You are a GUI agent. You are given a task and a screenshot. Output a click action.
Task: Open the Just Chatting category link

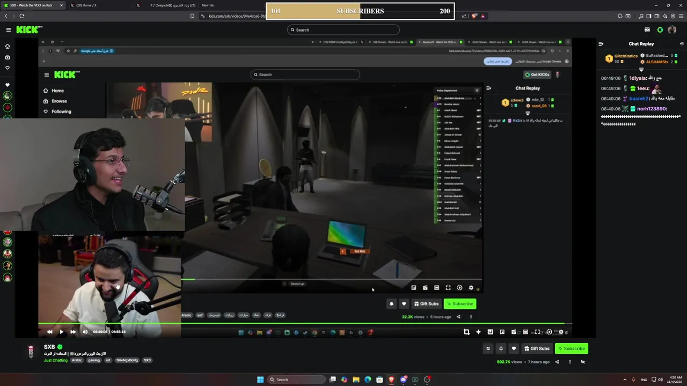coord(56,360)
